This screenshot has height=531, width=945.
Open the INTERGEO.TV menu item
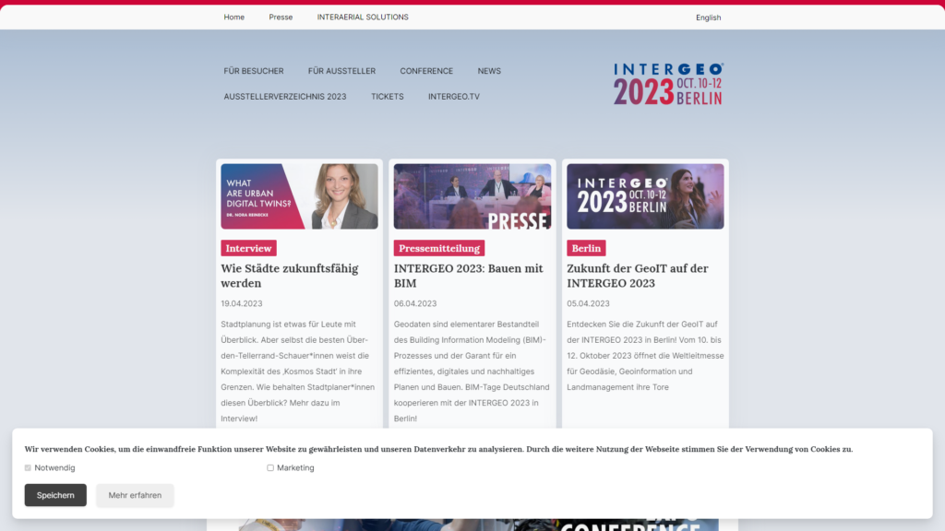point(454,96)
